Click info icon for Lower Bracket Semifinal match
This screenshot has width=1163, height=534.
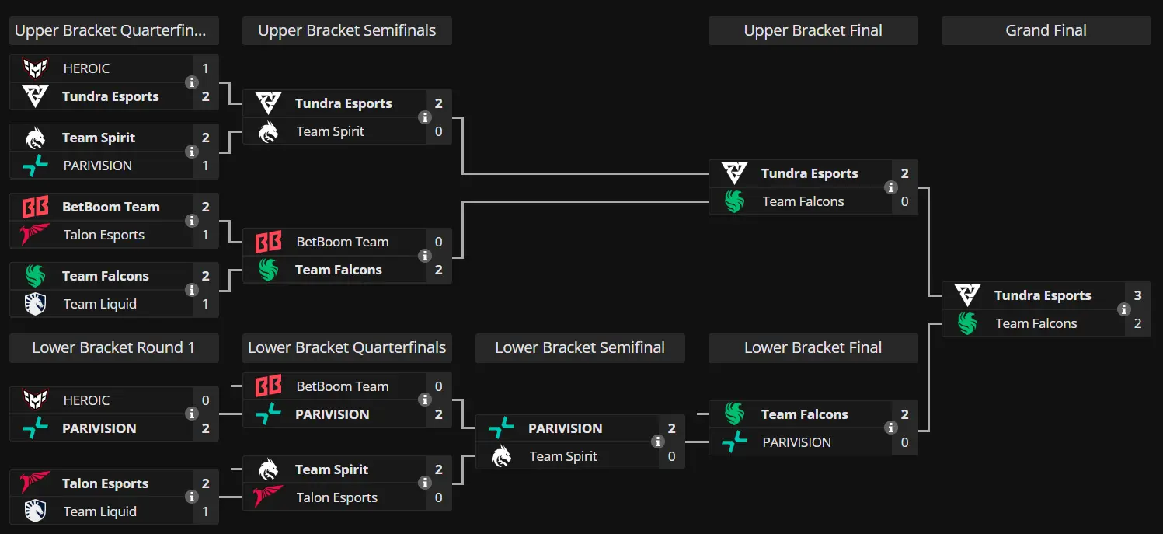(658, 442)
